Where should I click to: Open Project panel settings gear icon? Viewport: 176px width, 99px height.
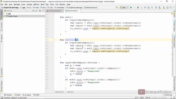tap(40, 11)
